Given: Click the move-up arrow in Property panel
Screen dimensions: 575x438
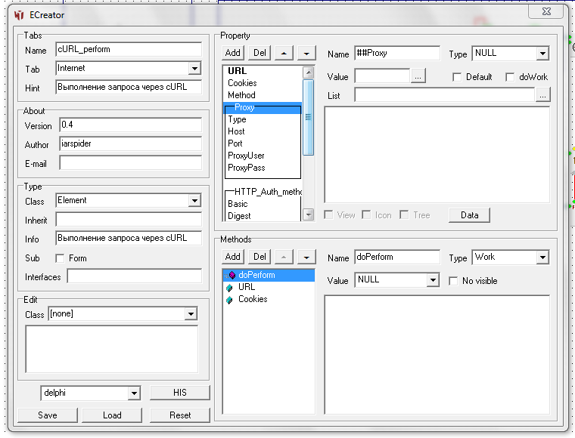Looking at the screenshot, I should click(x=284, y=53).
